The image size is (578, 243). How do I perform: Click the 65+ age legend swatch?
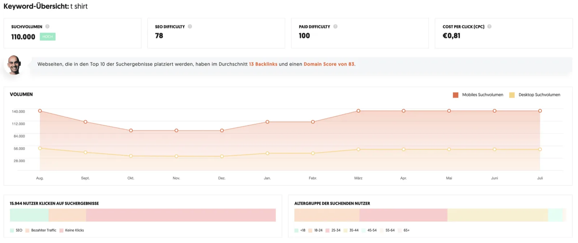click(400, 230)
